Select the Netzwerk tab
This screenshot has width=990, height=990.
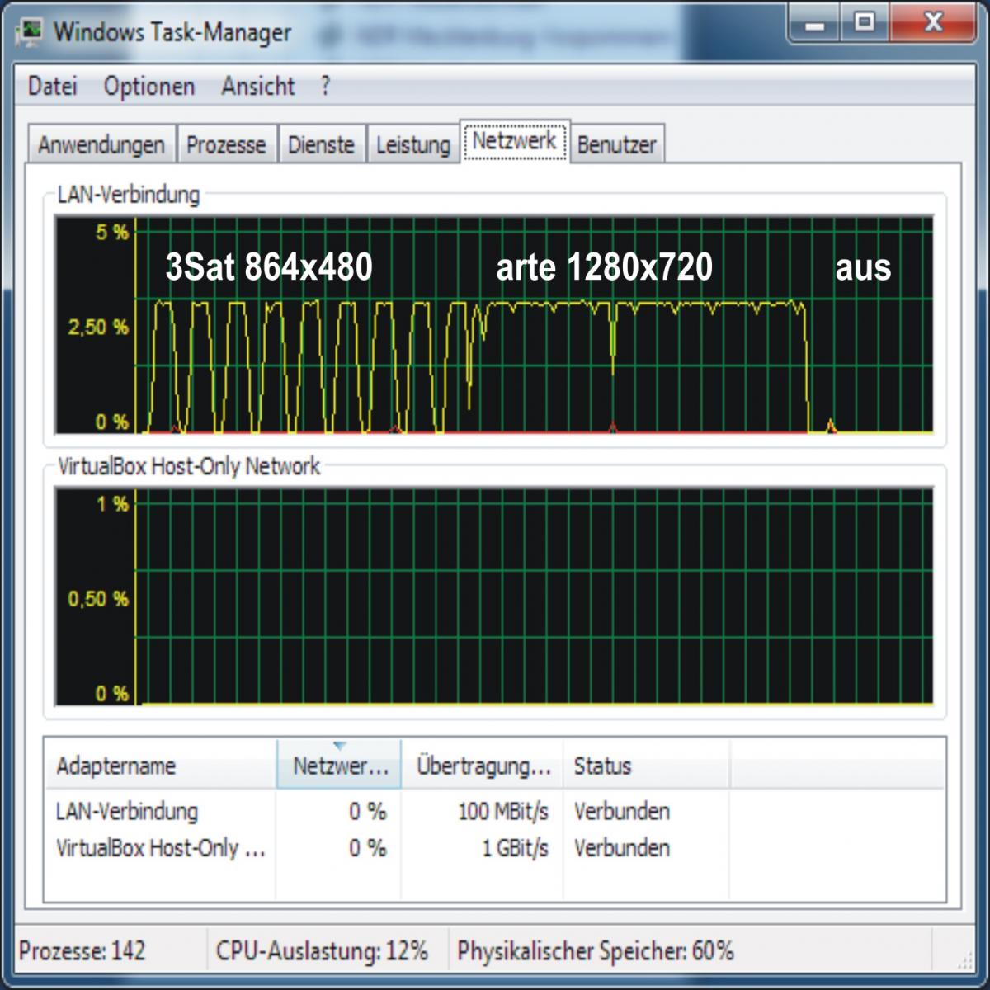[x=515, y=141]
